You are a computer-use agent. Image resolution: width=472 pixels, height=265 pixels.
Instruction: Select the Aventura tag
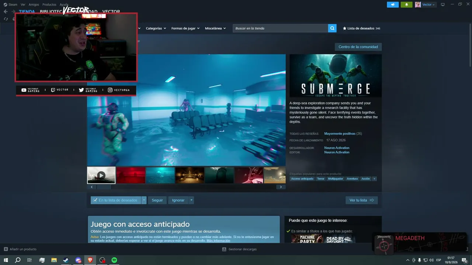click(x=352, y=179)
